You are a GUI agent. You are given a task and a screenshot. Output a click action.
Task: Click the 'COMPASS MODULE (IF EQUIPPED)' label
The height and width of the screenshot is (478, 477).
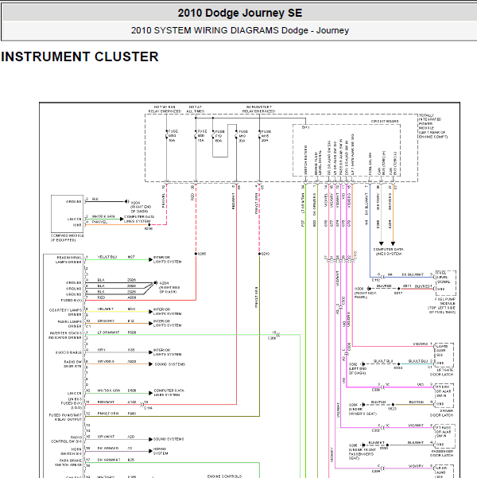68,238
